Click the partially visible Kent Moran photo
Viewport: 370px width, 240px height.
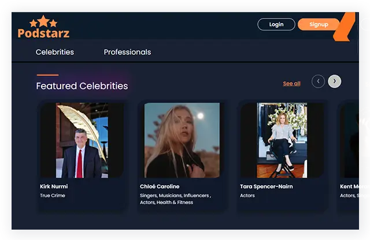[356, 140]
